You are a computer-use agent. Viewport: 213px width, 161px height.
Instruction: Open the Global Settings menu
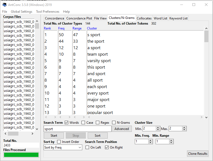[x=21, y=12]
